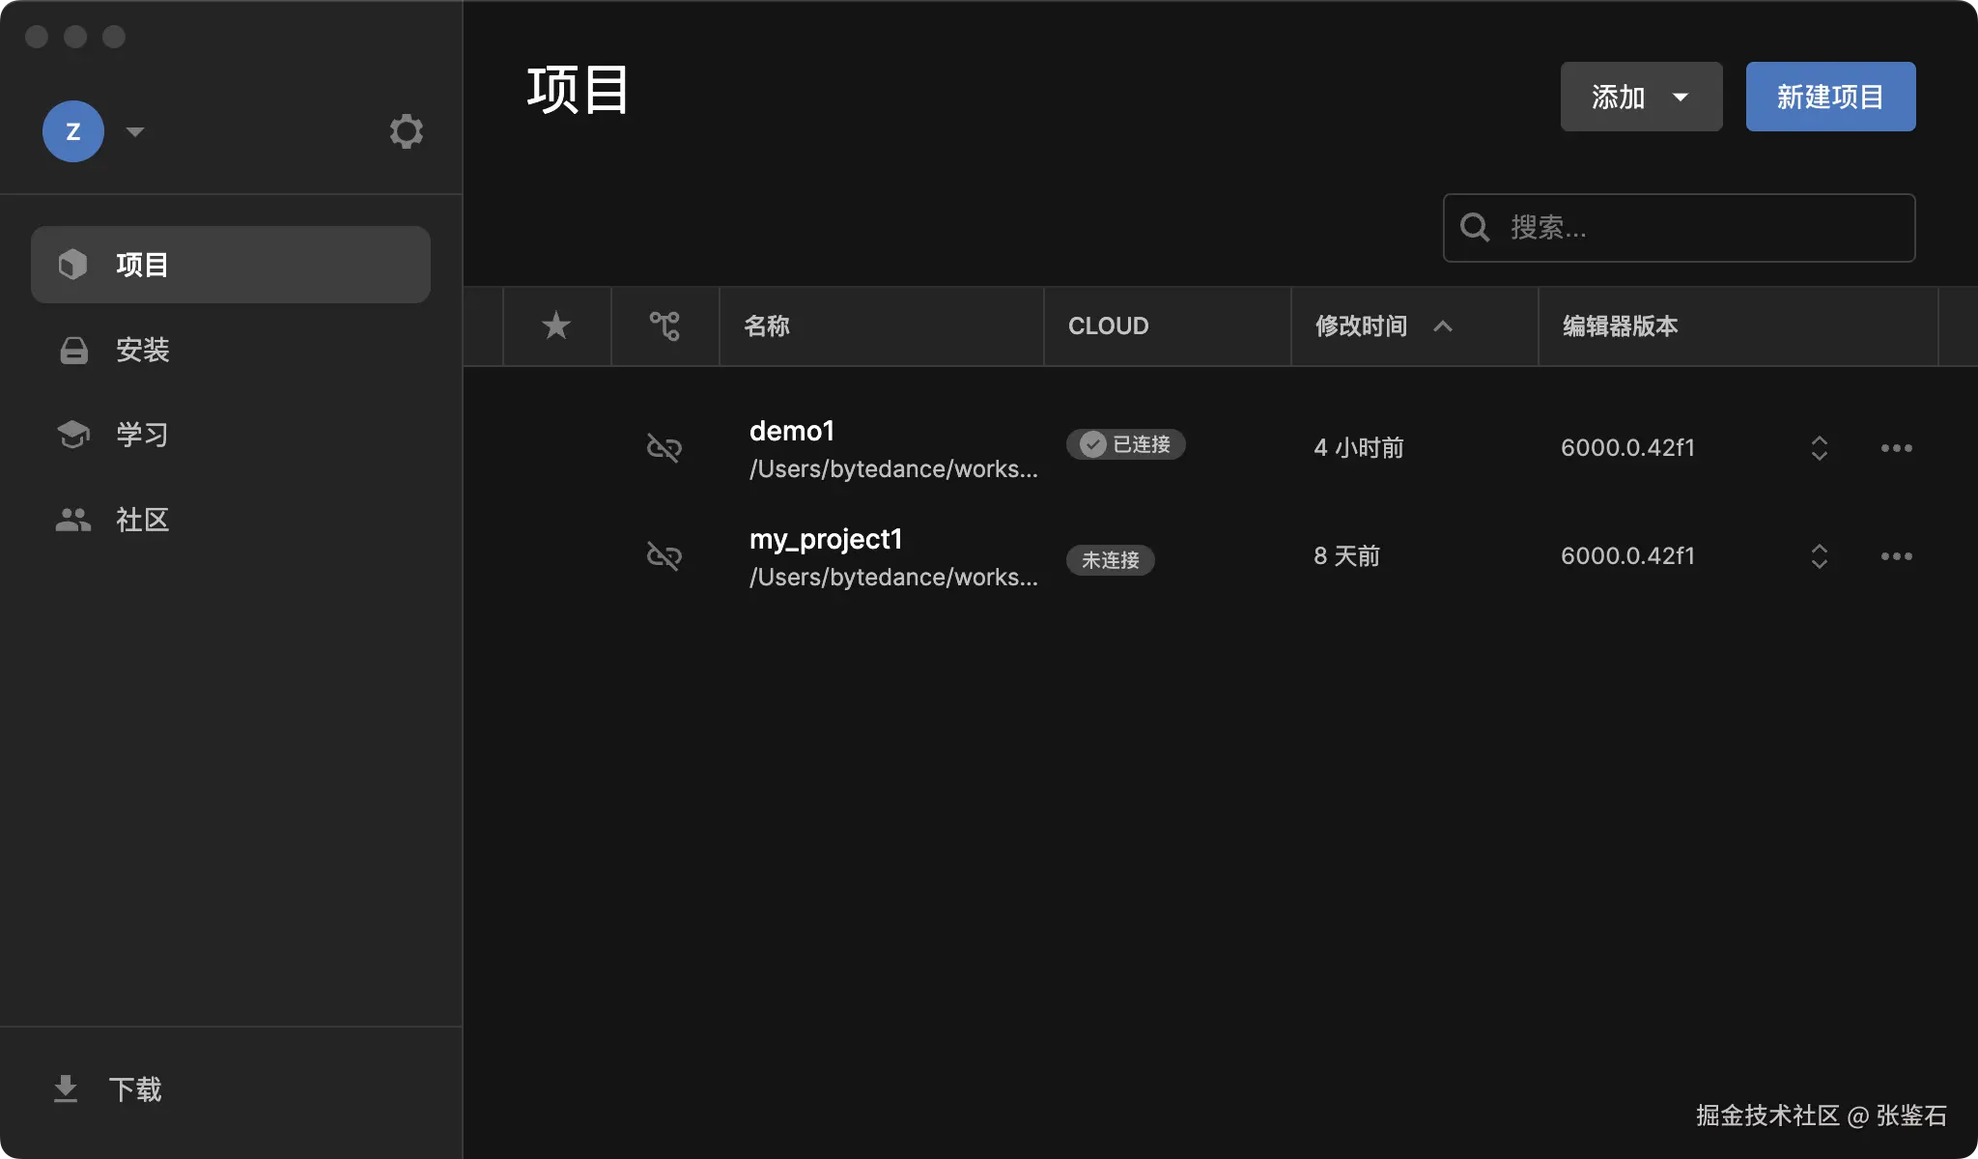This screenshot has height=1159, width=1978.
Task: Click the unlink icon next to demo1
Action: pyautogui.click(x=664, y=447)
